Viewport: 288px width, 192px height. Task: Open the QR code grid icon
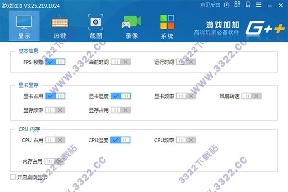237,4
